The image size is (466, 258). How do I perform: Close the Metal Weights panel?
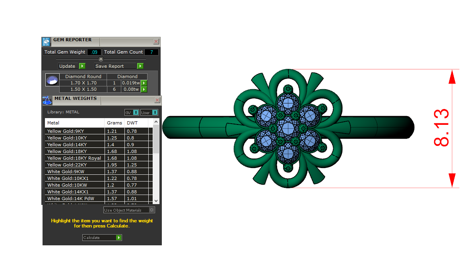(x=157, y=100)
